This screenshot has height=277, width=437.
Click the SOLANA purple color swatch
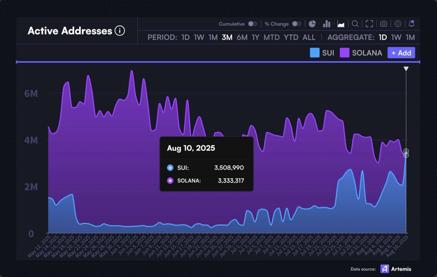click(x=344, y=53)
